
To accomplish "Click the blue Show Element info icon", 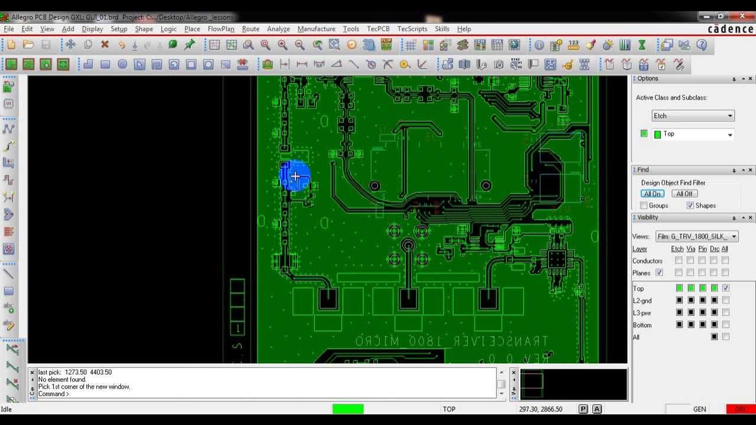I will [x=539, y=45].
